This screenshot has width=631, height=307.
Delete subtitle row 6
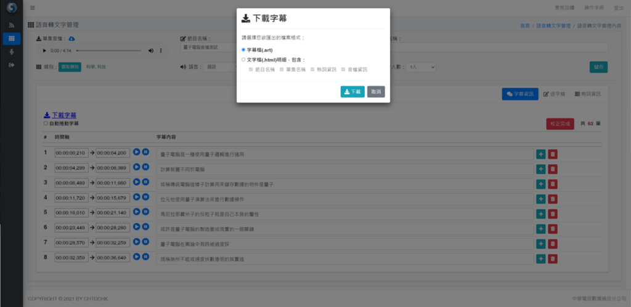[553, 229]
